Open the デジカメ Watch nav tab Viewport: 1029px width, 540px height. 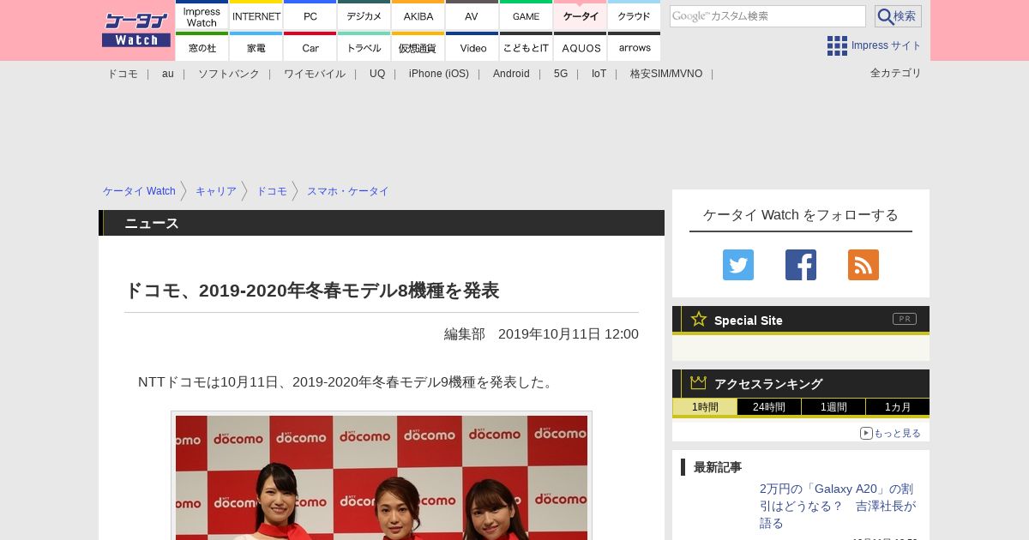(x=364, y=15)
